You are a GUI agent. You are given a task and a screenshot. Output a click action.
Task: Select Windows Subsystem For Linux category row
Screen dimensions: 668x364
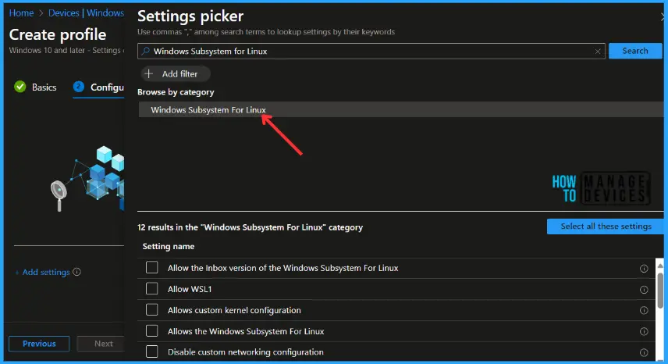pos(400,109)
